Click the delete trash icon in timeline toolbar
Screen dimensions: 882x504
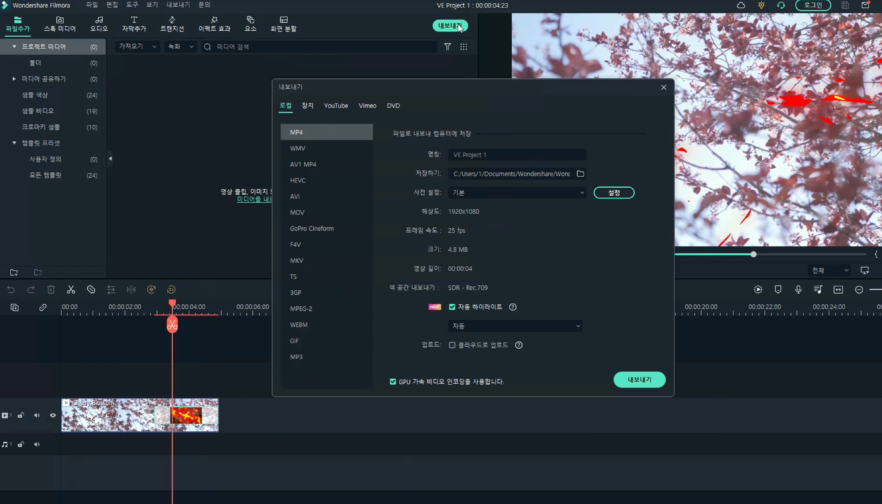pyautogui.click(x=51, y=290)
